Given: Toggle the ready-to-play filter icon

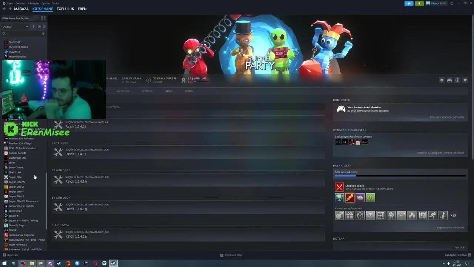Looking at the screenshot, I should pyautogui.click(x=44, y=27).
